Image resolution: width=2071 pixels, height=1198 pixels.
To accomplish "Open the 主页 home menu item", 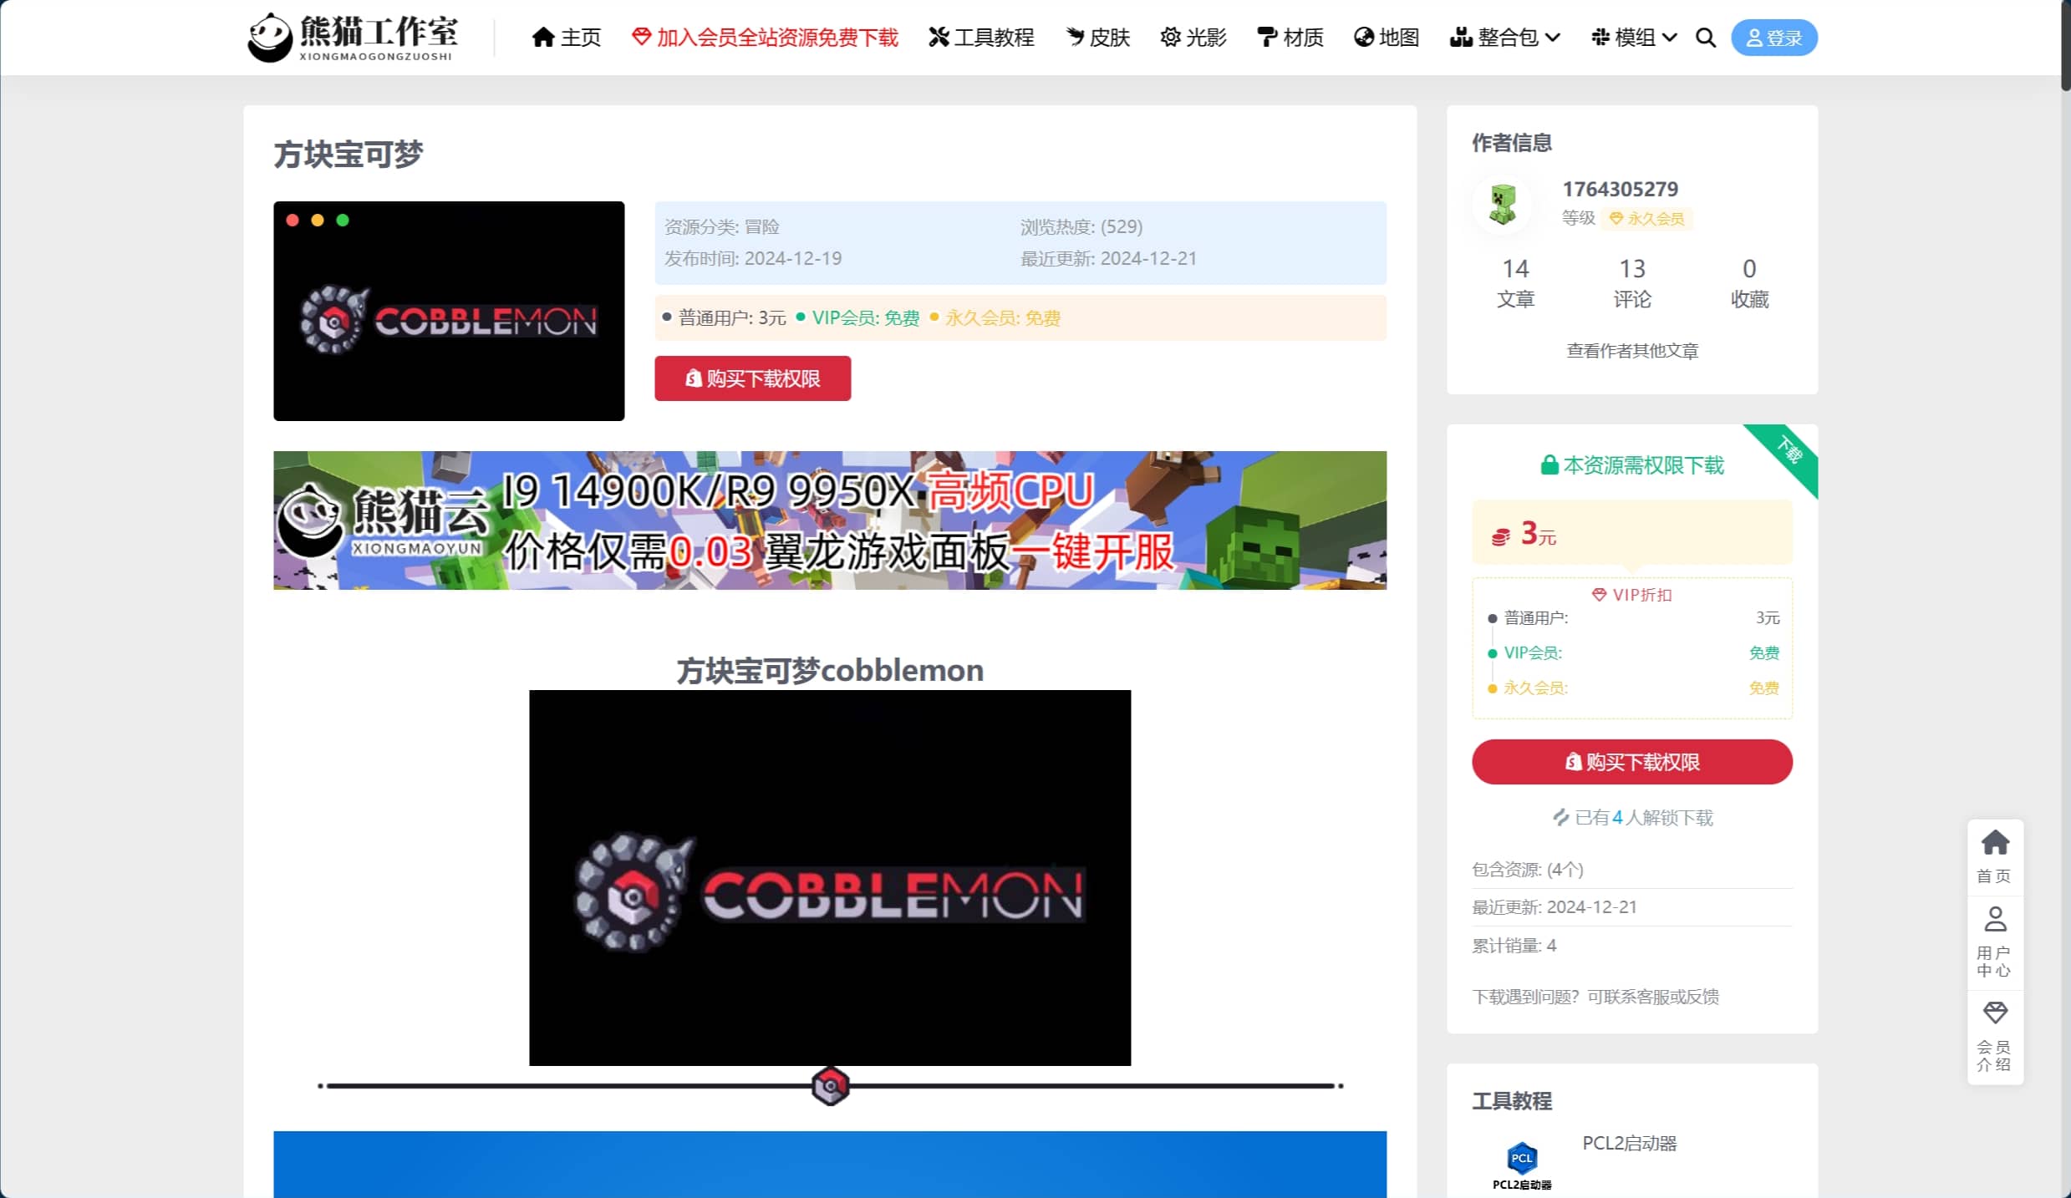I will point(567,38).
